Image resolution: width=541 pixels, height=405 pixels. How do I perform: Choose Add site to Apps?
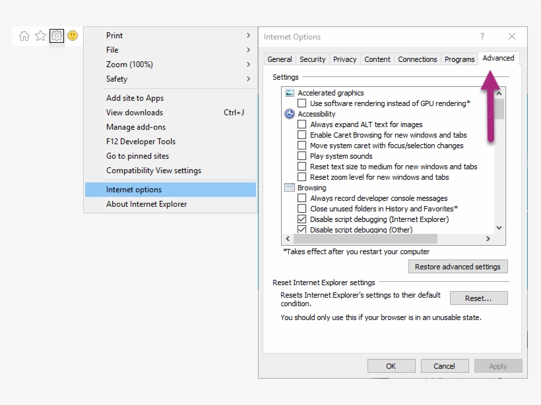[170, 98]
